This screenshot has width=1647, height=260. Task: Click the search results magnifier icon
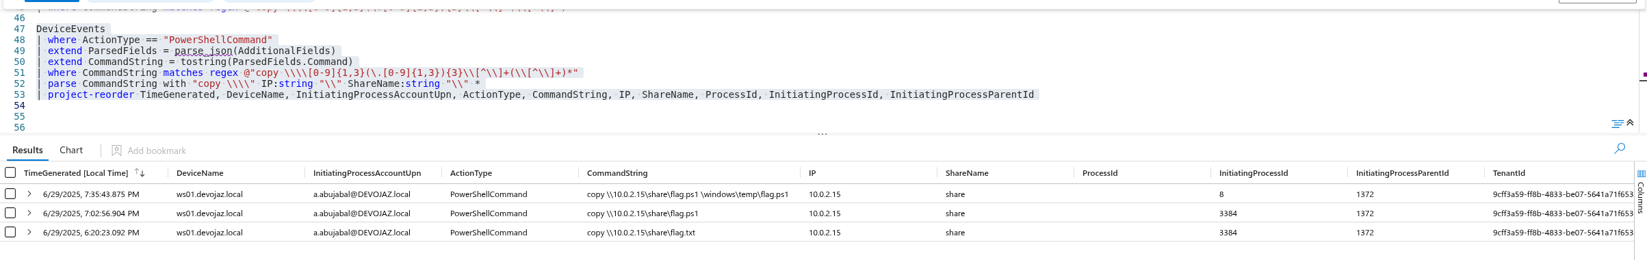tap(1620, 148)
